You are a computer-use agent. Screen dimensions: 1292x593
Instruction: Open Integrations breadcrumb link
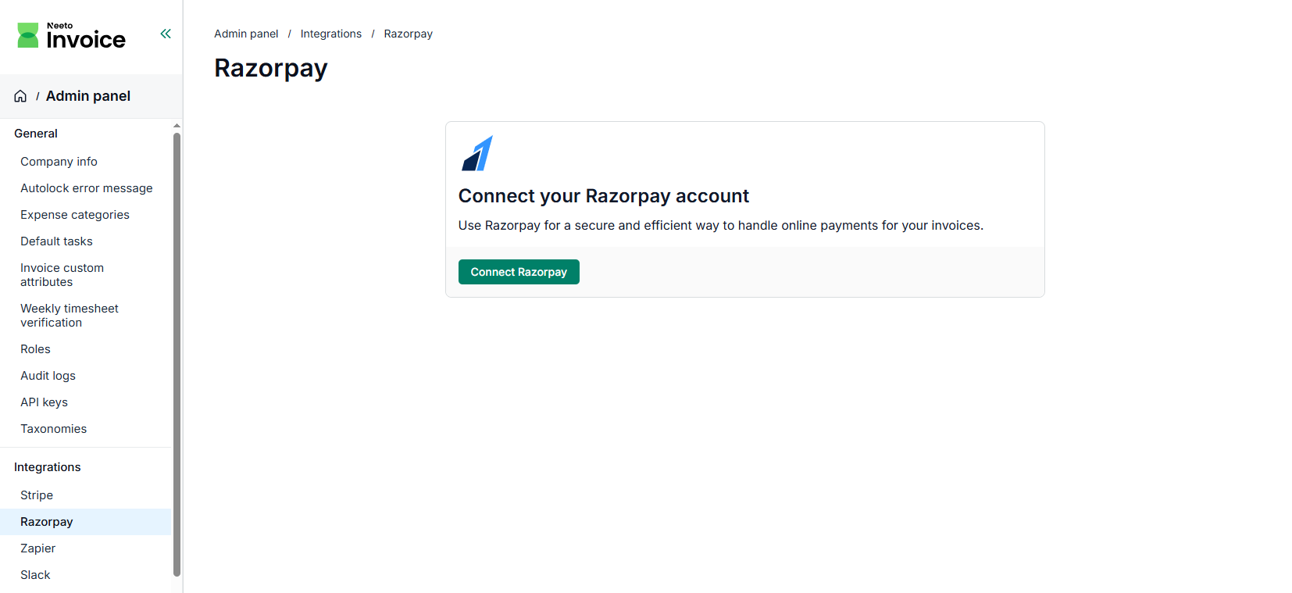click(x=331, y=34)
